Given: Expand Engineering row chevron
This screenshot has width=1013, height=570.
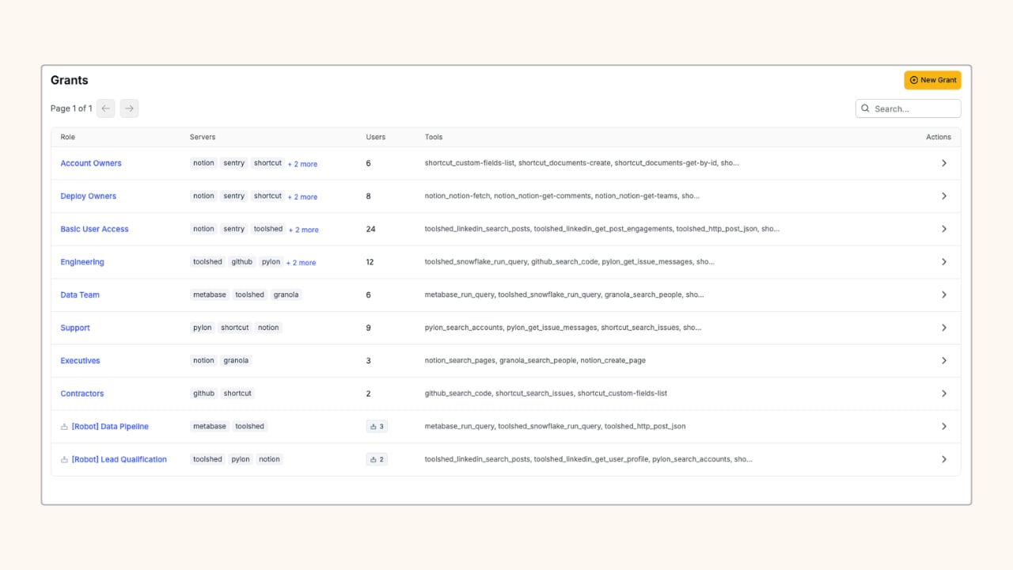Looking at the screenshot, I should pyautogui.click(x=943, y=262).
